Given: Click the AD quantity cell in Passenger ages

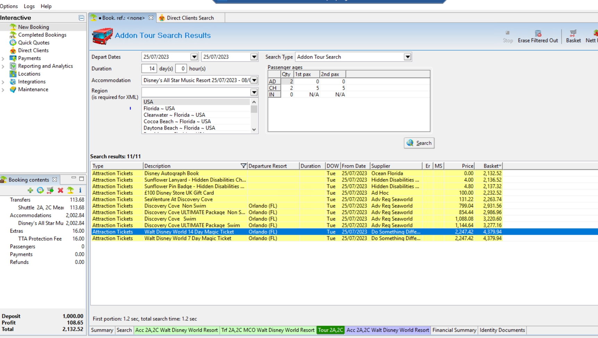Looking at the screenshot, I should [x=287, y=81].
